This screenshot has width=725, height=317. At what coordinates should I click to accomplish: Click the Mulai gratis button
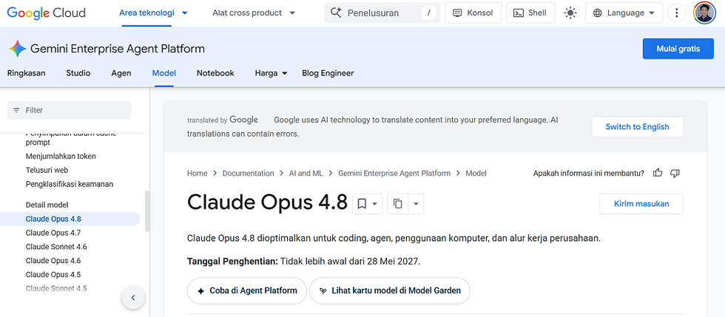click(x=678, y=49)
